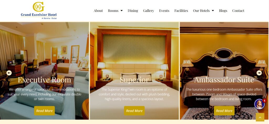Navigate to Facilities
This screenshot has height=124, width=269.
click(181, 11)
